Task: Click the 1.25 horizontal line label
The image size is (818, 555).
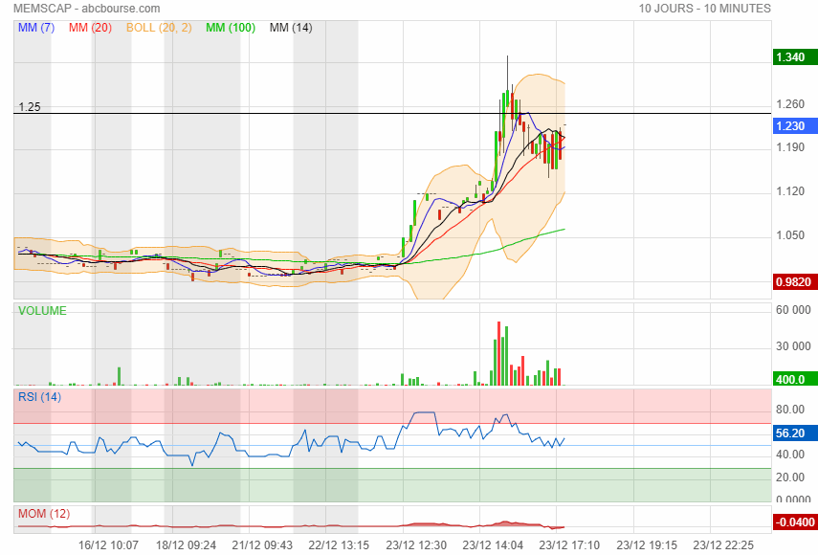Action: coord(30,107)
